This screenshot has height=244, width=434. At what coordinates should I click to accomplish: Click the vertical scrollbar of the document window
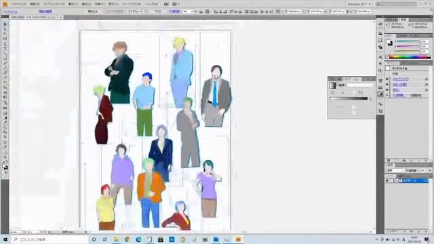pyautogui.click(x=374, y=125)
